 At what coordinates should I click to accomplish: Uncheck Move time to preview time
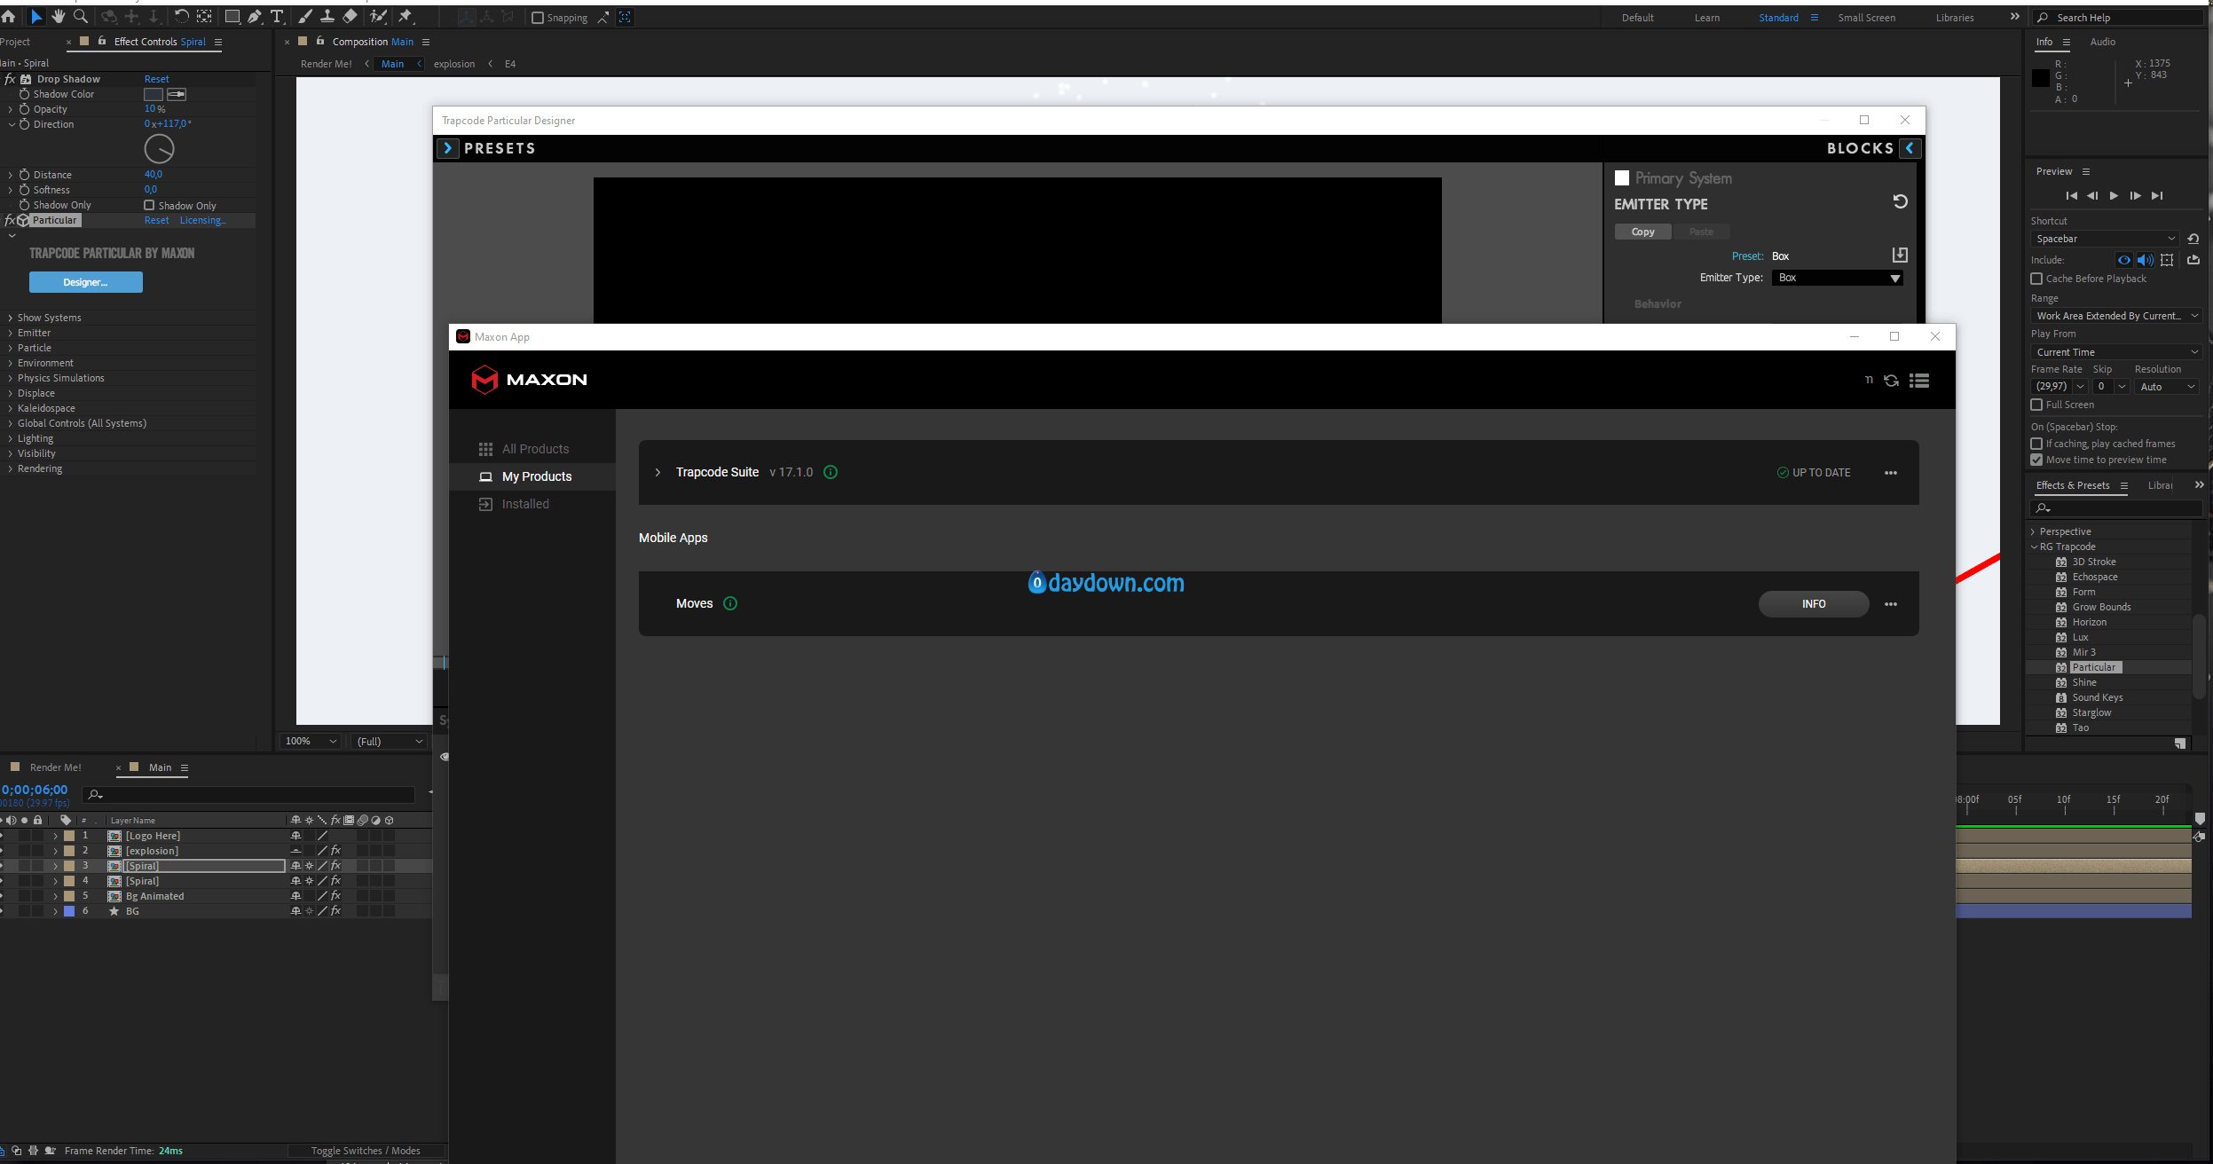point(2036,460)
